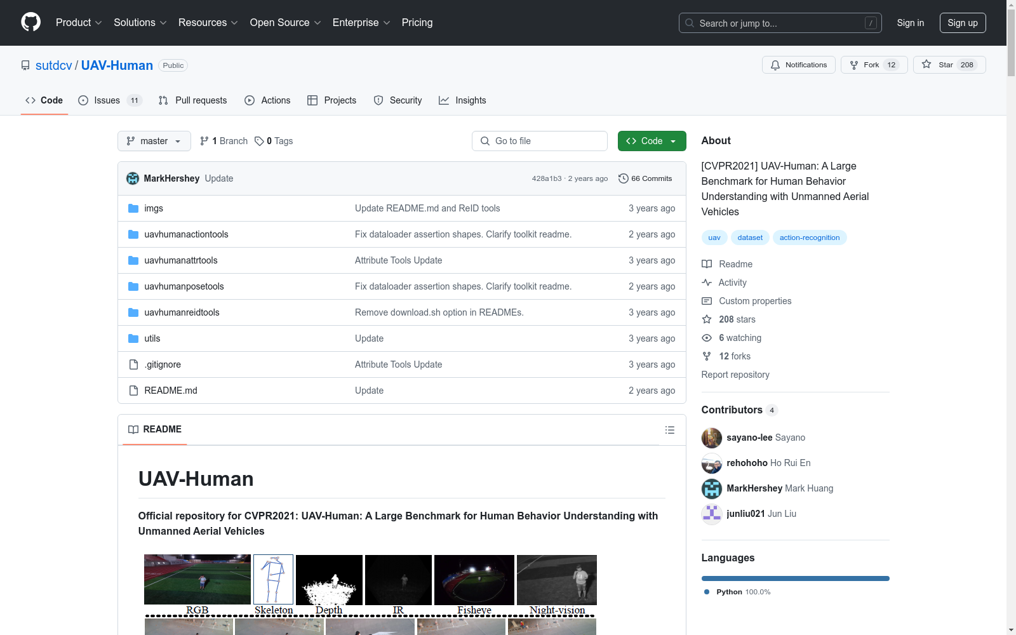Viewport: 1016px width, 635px height.
Task: Select the Code repository tab
Action: (x=44, y=100)
